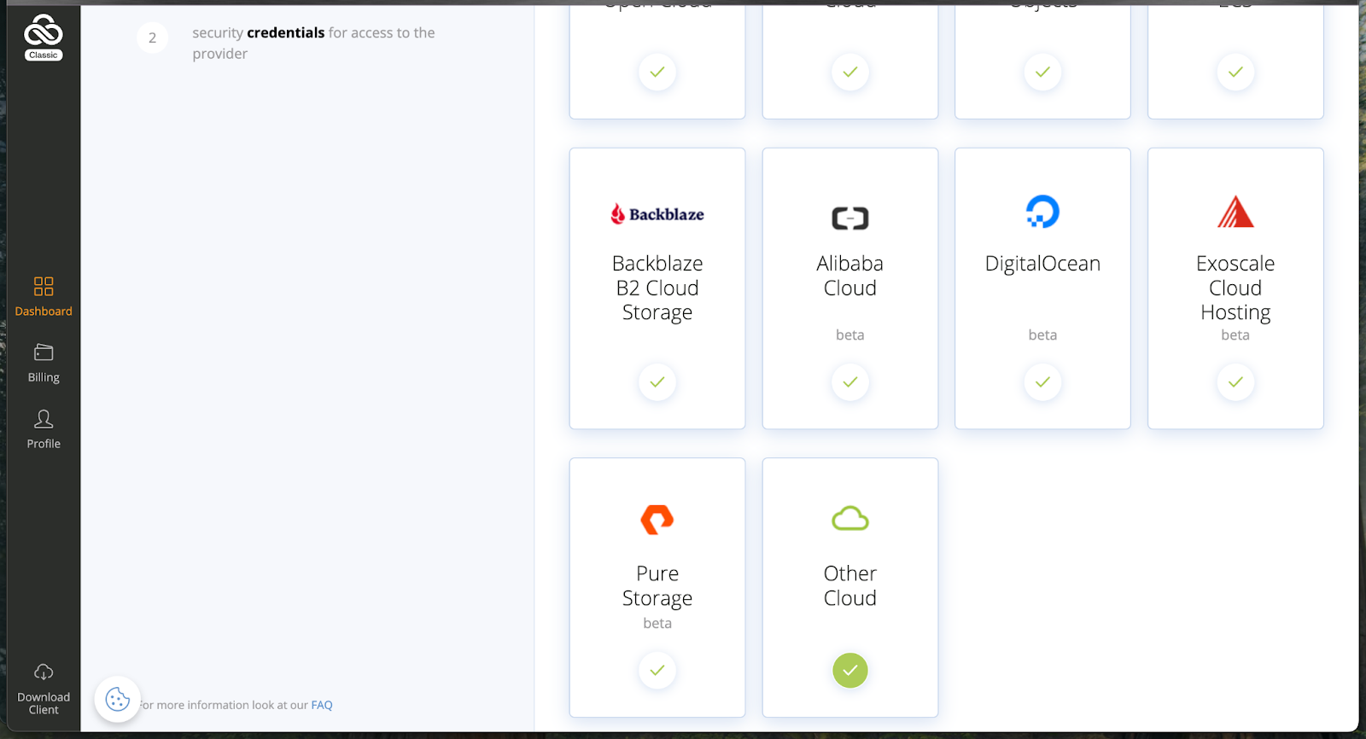Click beta label under Pure Storage
Image resolution: width=1366 pixels, height=739 pixels.
click(657, 624)
